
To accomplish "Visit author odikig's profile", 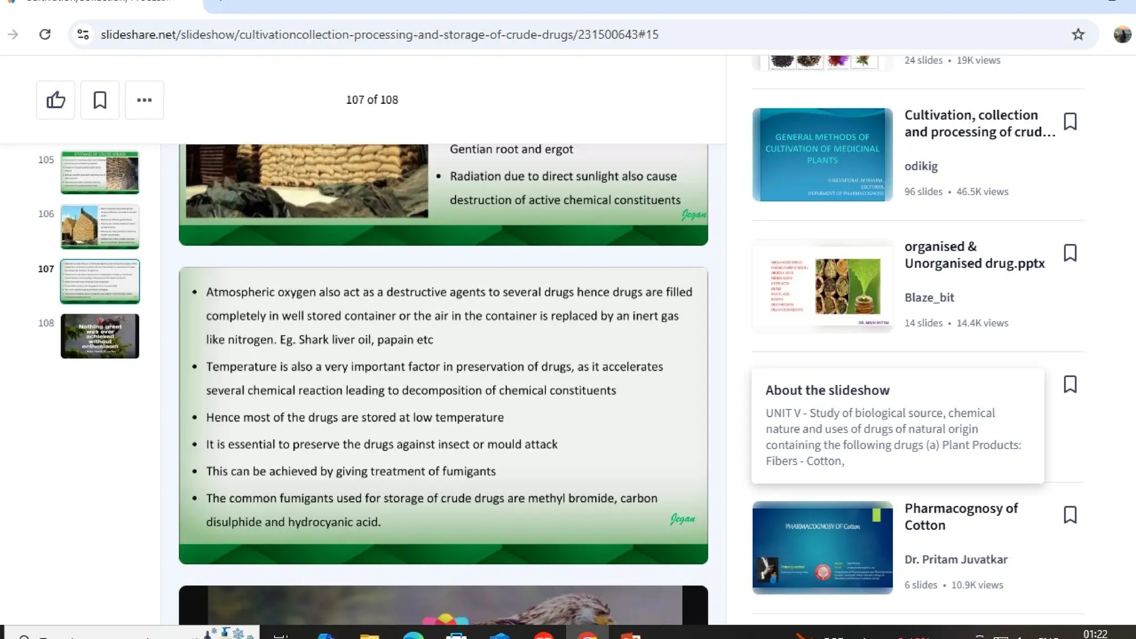I will click(921, 166).
